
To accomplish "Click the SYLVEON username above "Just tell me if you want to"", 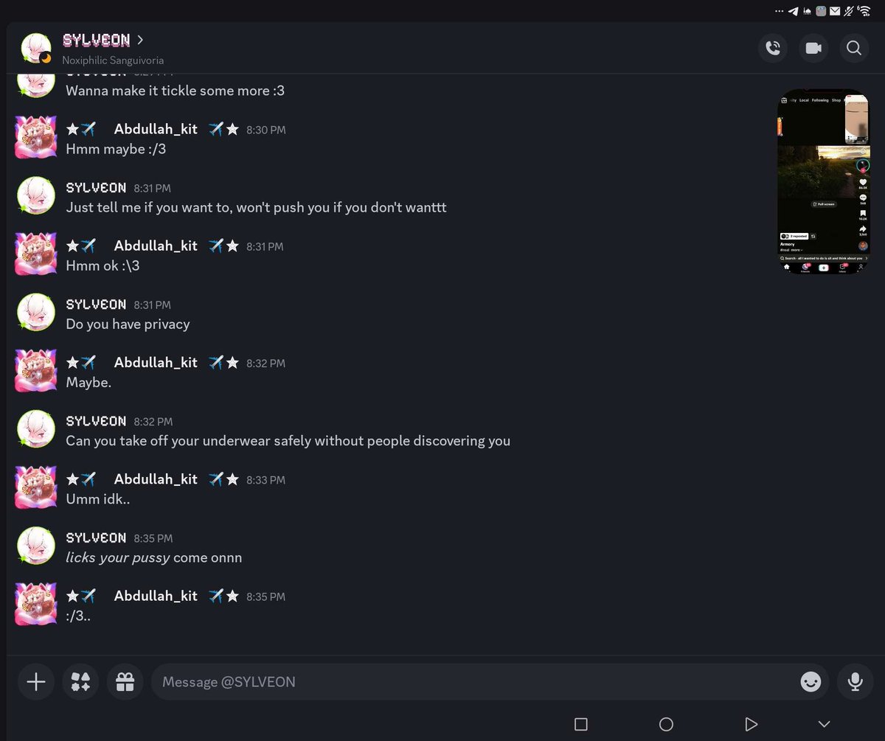I will pos(96,188).
